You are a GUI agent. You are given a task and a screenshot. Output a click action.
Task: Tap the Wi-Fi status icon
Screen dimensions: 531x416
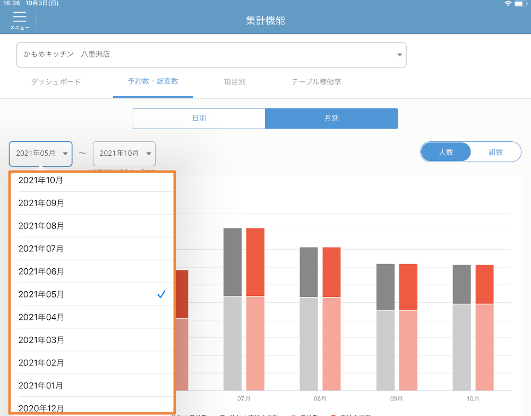(x=508, y=4)
